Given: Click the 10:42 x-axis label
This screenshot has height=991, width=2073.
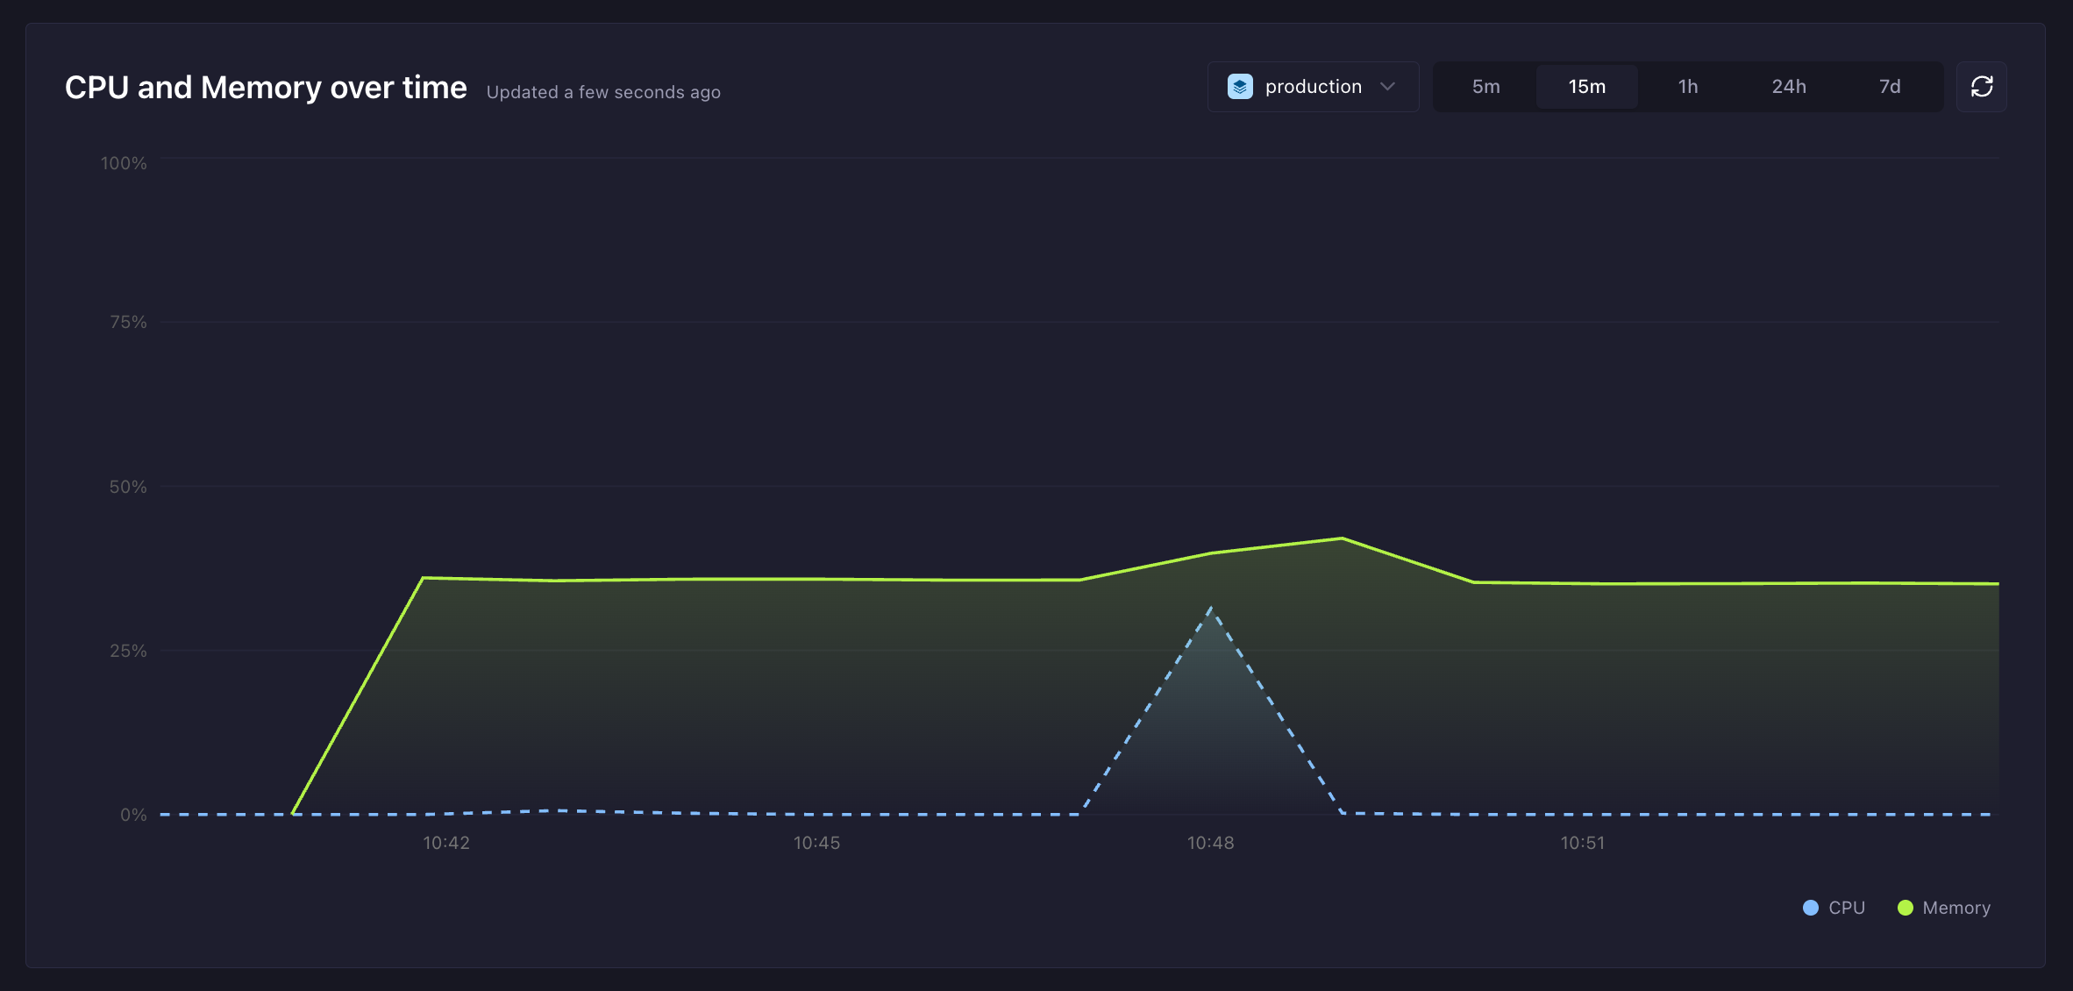Looking at the screenshot, I should (446, 843).
